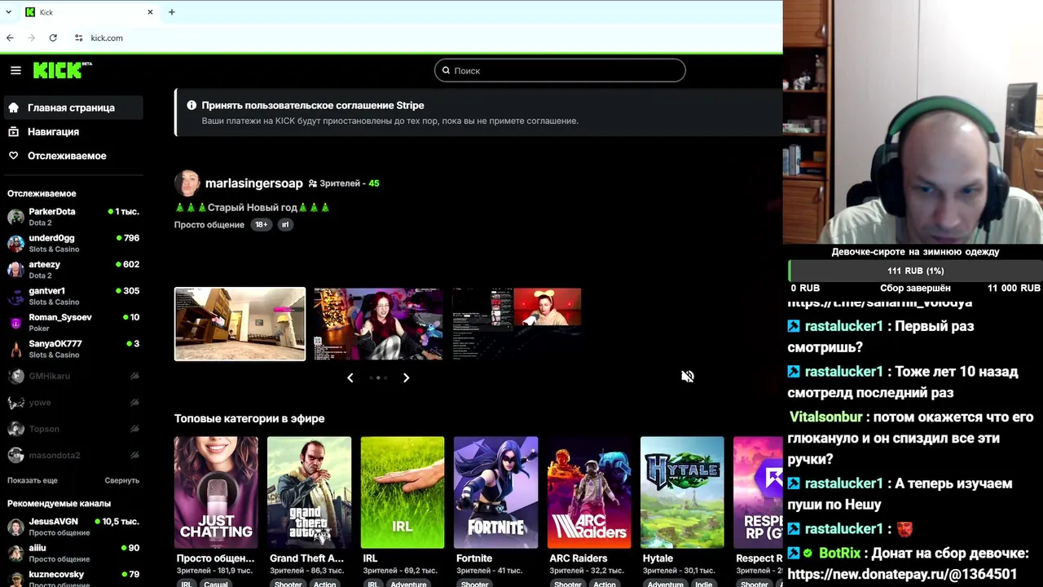Click SanyaOK777 avatar in sidebar
This screenshot has height=587, width=1043.
[15, 349]
